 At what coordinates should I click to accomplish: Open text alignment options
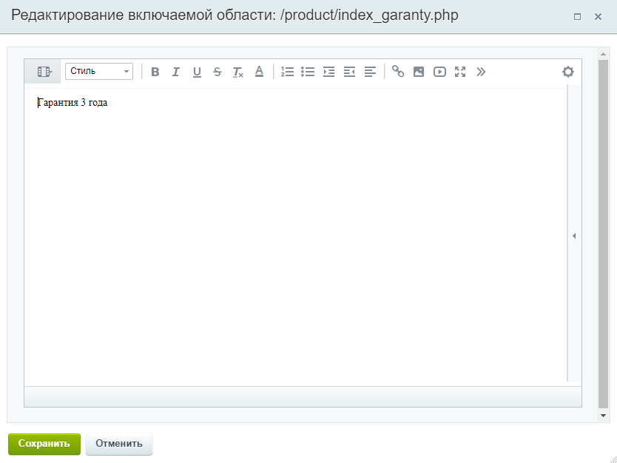pyautogui.click(x=370, y=72)
